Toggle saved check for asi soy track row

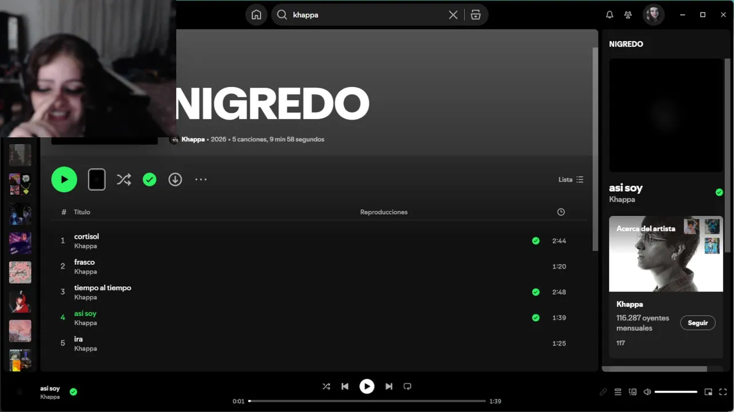[536, 318]
